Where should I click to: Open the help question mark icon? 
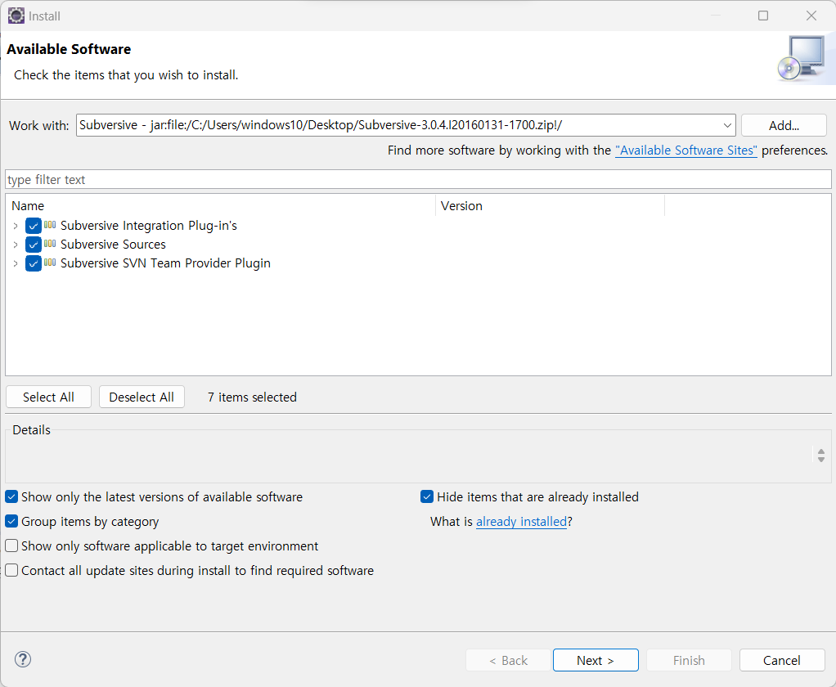[22, 659]
